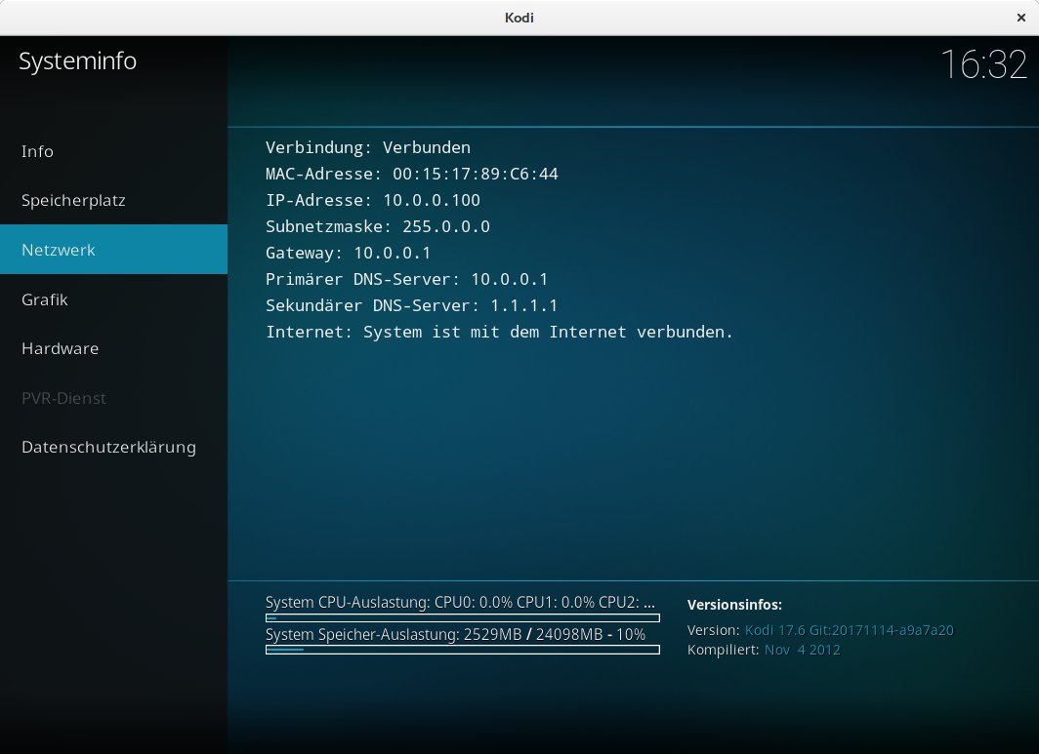The image size is (1039, 754).
Task: Click the Verbindung: Verbunden line
Action: tap(368, 147)
